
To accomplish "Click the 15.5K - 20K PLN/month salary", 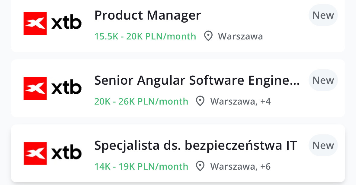I will [x=145, y=36].
